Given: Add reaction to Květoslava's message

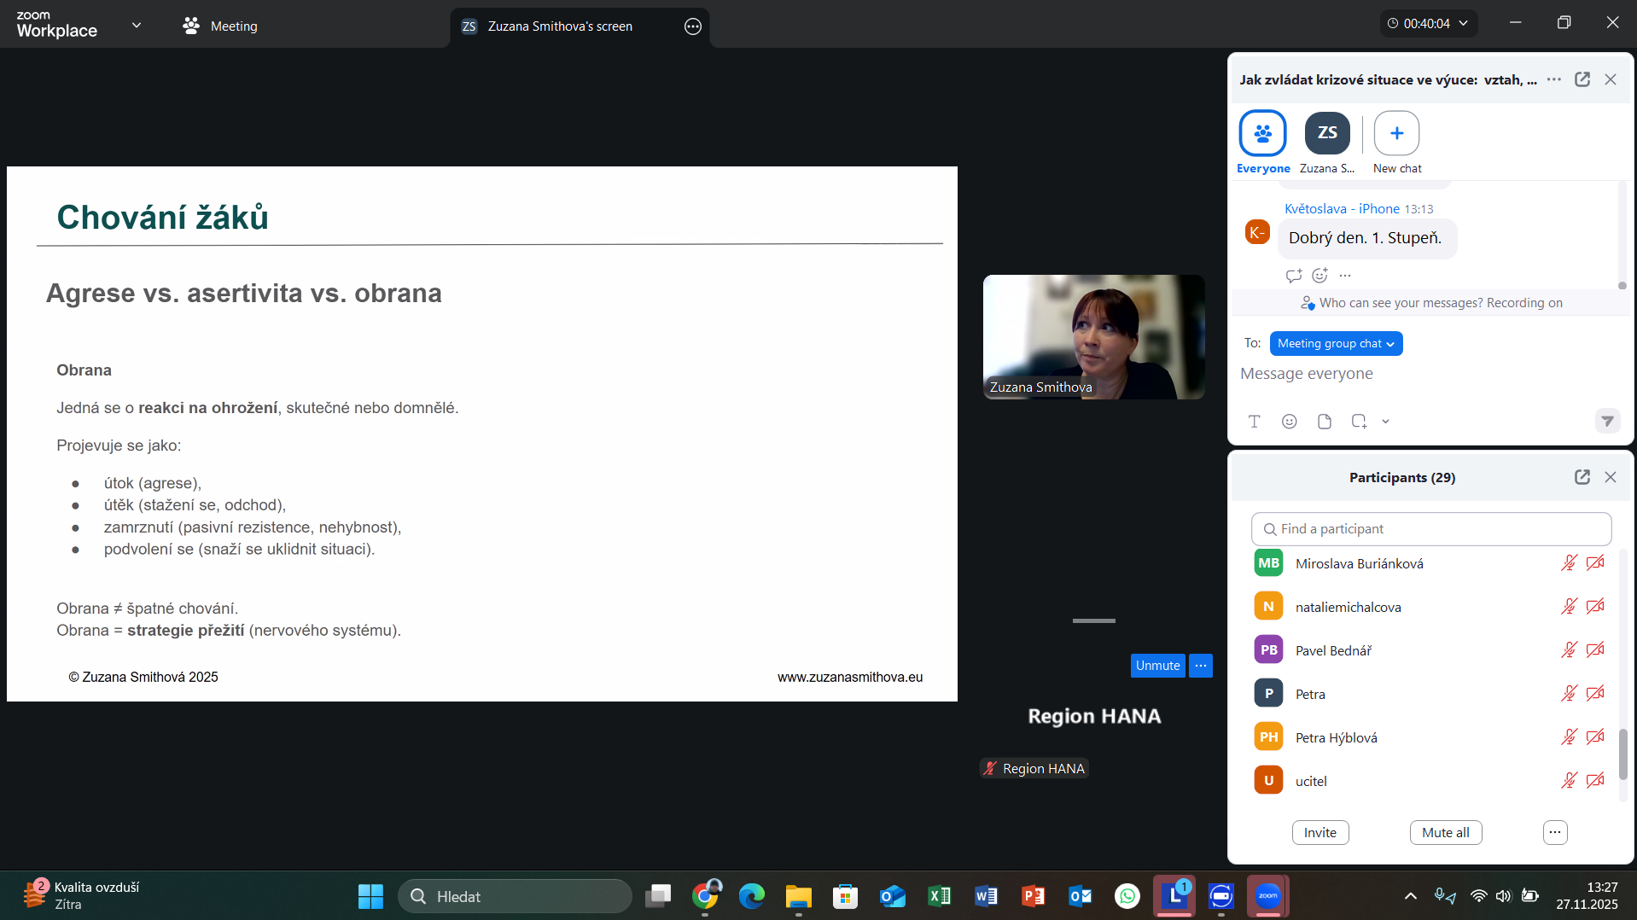Looking at the screenshot, I should coord(1320,276).
